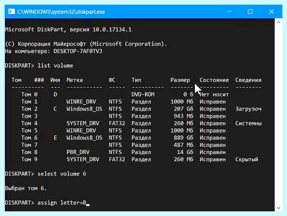This screenshot has height=216, width=287.
Task: Click the 'Том 2' row label
Action: tap(29, 109)
